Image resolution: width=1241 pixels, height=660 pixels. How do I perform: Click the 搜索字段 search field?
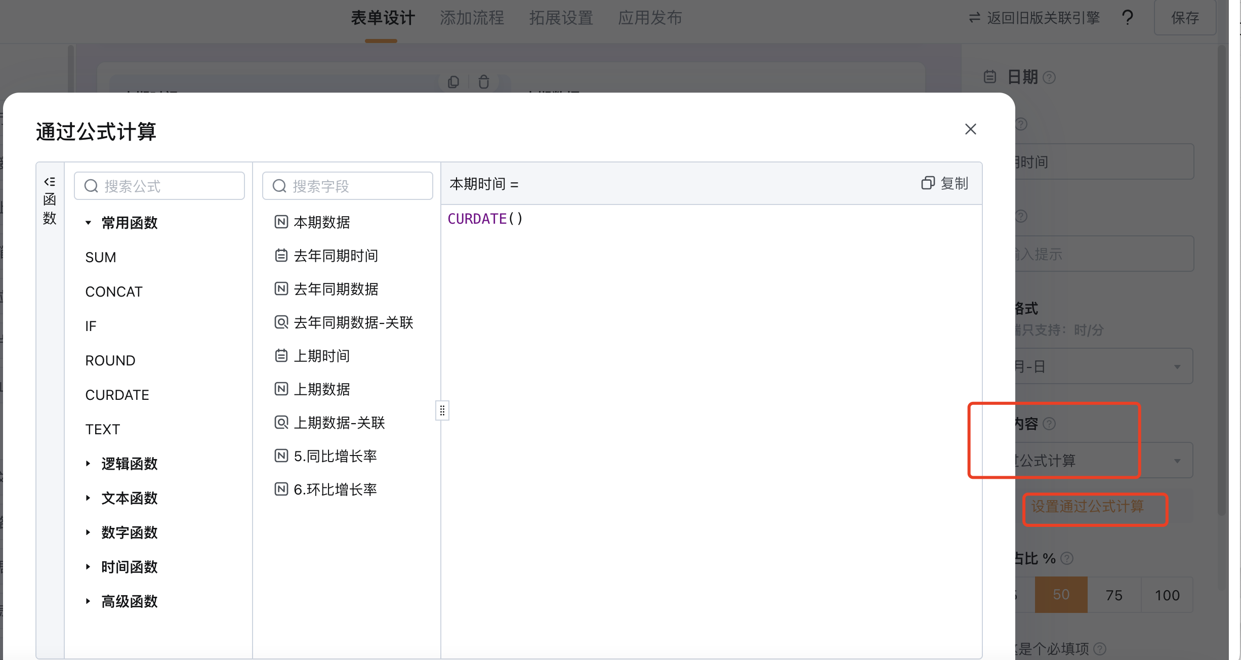(x=348, y=186)
